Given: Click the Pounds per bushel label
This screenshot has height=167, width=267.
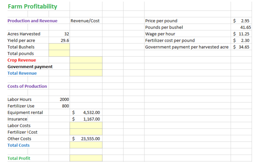Looking at the screenshot, I should pyautogui.click(x=164, y=27).
